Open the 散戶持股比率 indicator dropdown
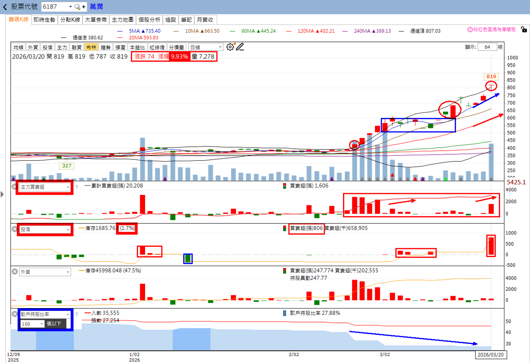Image resolution: width=530 pixels, height=363 pixels. tap(68, 315)
